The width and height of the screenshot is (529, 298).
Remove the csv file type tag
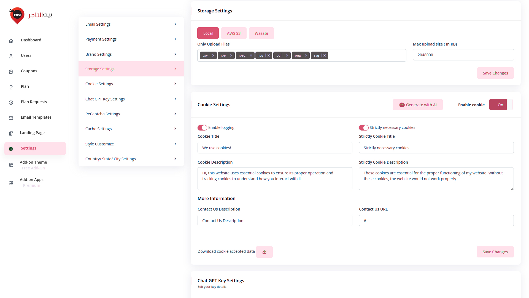(x=213, y=55)
